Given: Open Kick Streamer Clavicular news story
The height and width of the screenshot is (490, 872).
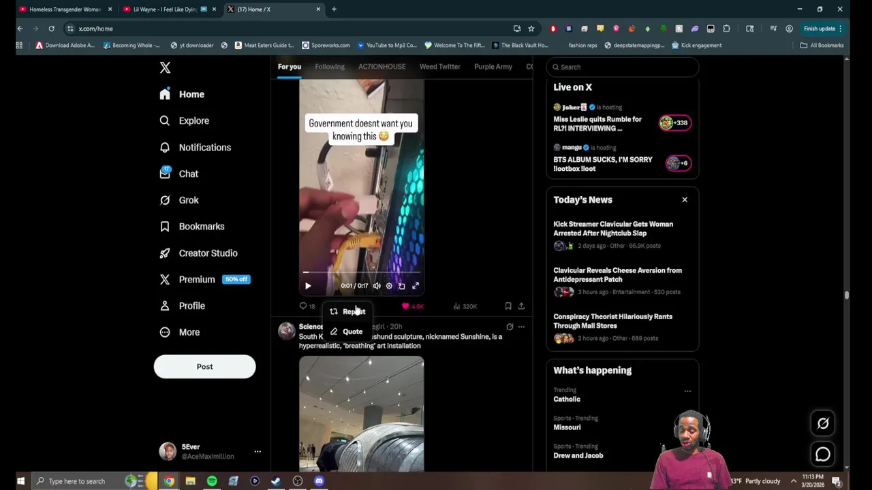Looking at the screenshot, I should tap(623, 235).
